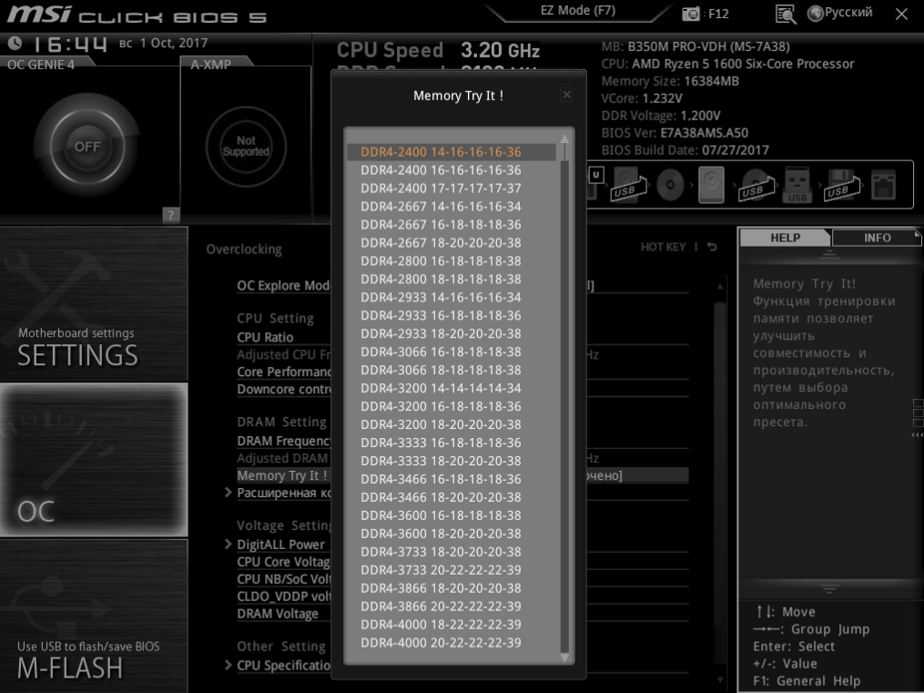This screenshot has width=924, height=693.
Task: Choose preset DDR4-2400 14-16-16-16-36
Action: (x=452, y=152)
